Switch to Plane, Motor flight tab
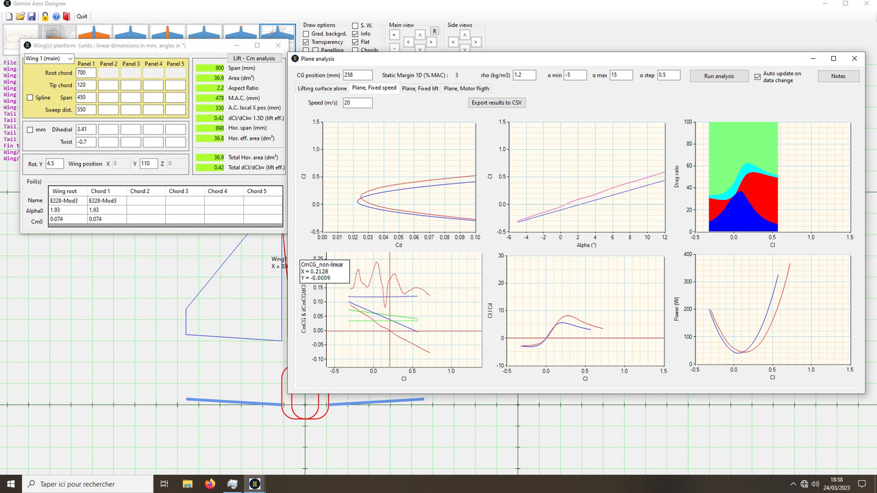Screen dimensions: 877x493 click(x=467, y=88)
